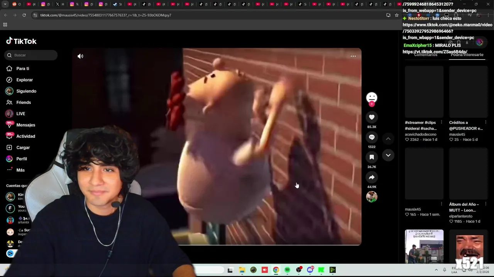Viewport: 494px width, 277px height.
Task: Click the microphone icon in system tray
Action: click(x=445, y=270)
